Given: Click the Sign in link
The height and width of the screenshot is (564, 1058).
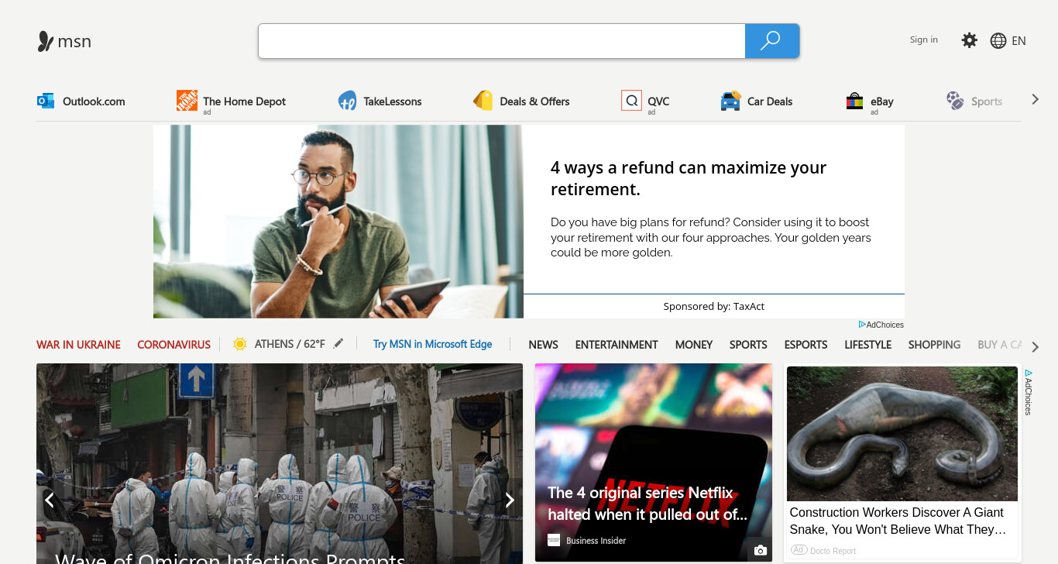Looking at the screenshot, I should [924, 40].
